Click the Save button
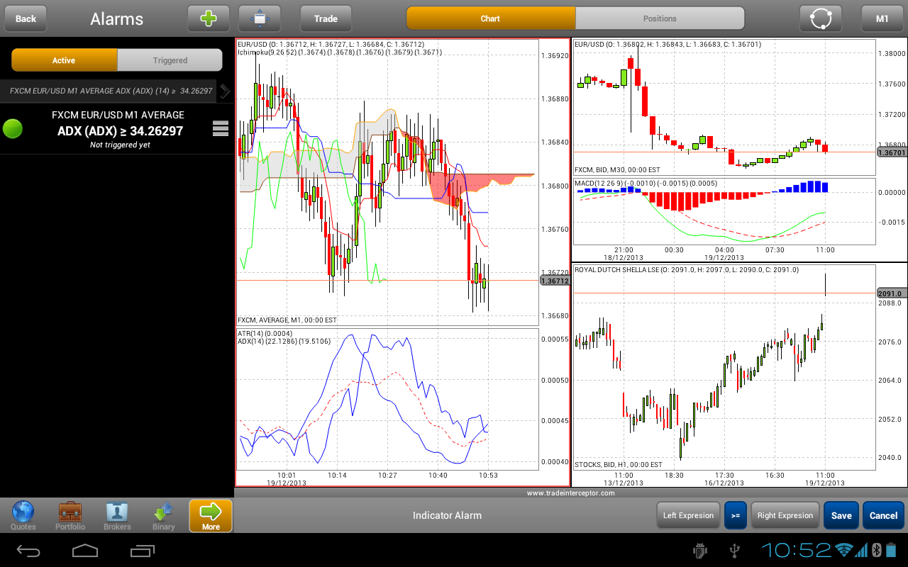 [x=841, y=515]
